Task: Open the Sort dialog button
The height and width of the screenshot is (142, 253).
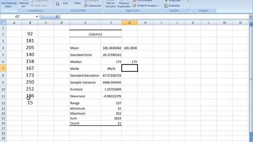Action: coord(65,3)
